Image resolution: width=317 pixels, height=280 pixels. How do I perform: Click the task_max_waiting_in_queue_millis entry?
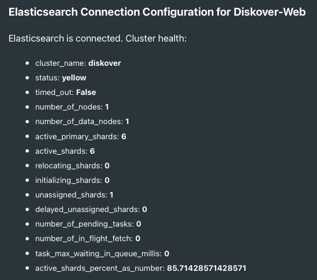coord(102,254)
